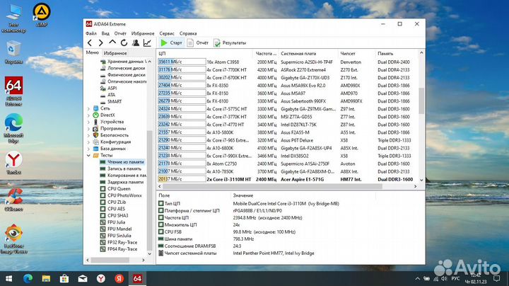Open the Вид menu
The height and width of the screenshot is (286, 509).
105,33
